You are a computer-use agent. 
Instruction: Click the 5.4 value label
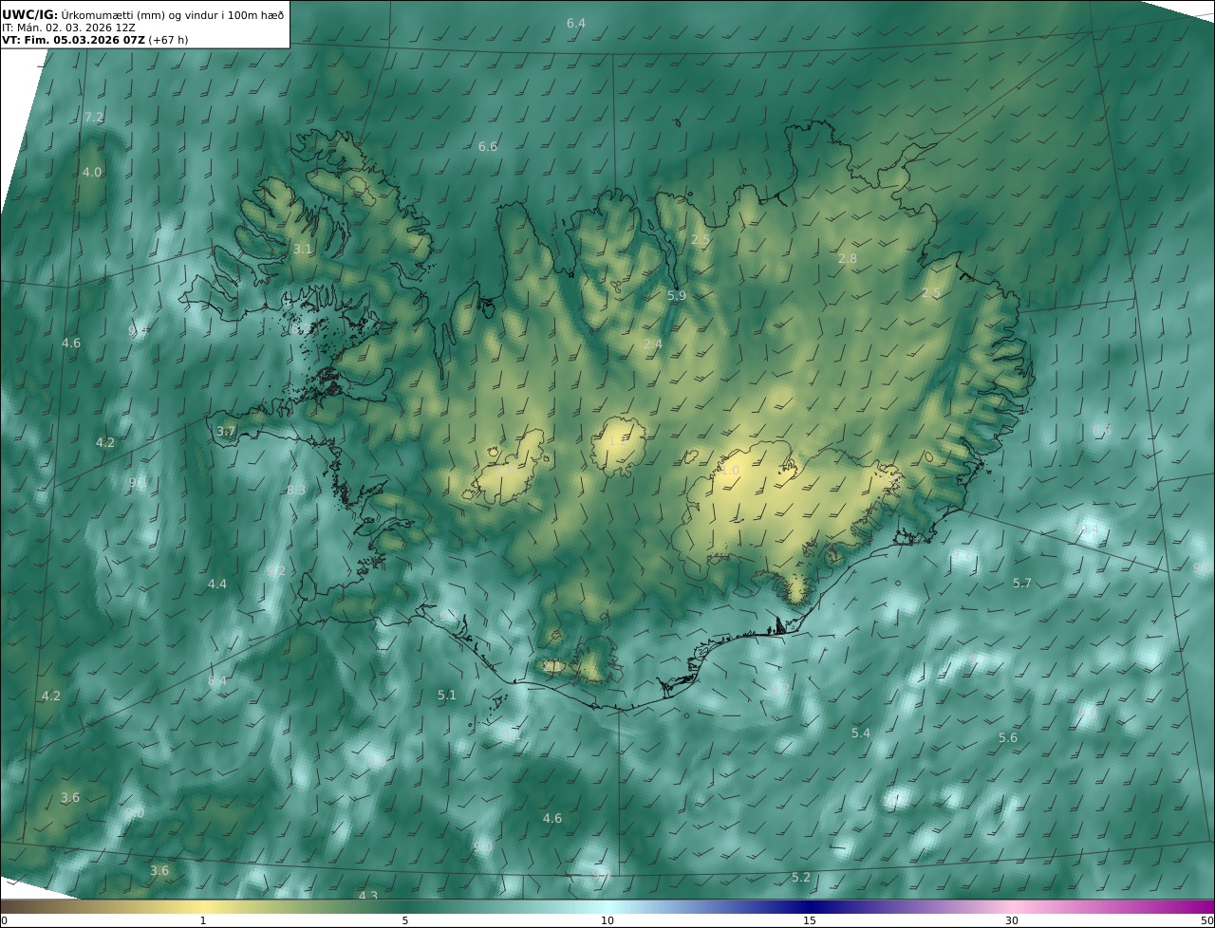[x=861, y=733]
